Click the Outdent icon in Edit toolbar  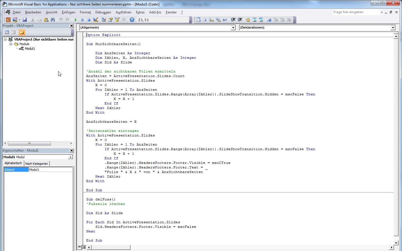[x=240, y=20]
